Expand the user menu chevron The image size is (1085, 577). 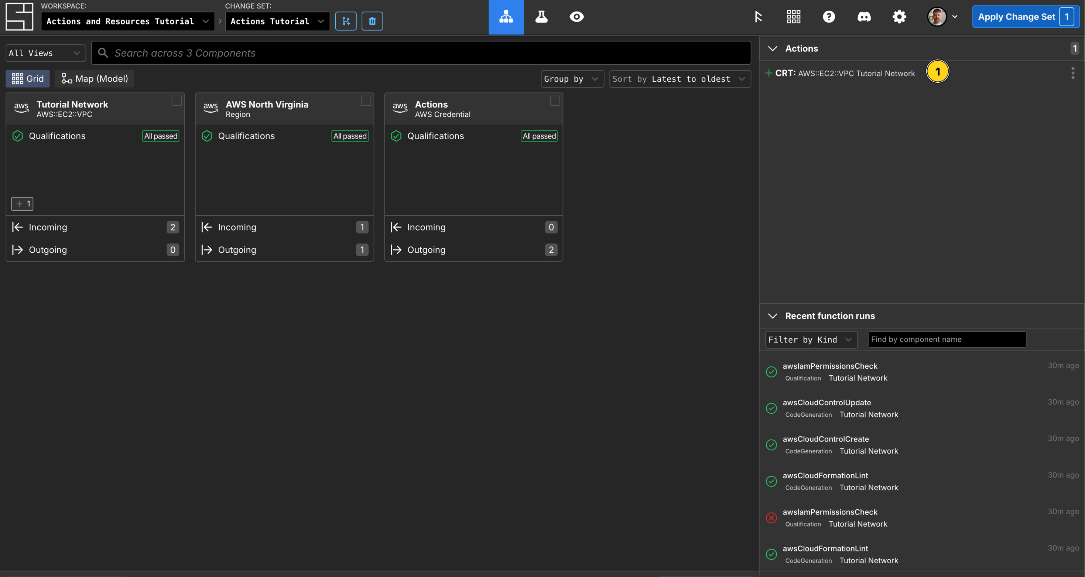[x=955, y=17]
